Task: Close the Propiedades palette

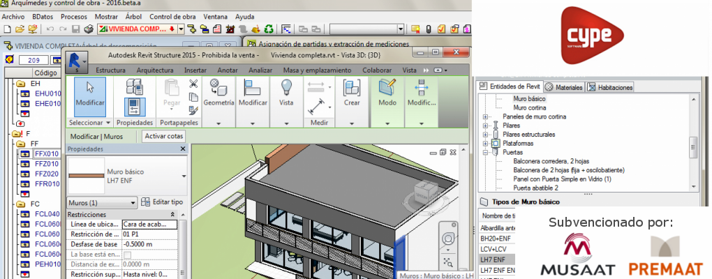Action: pyautogui.click(x=183, y=149)
